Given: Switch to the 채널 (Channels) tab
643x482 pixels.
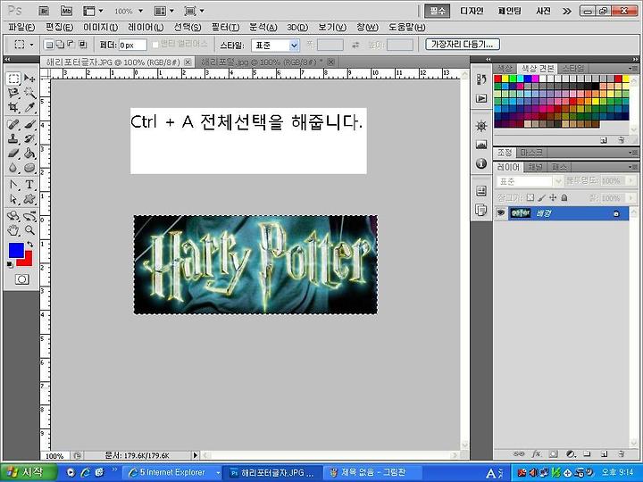Looking at the screenshot, I should click(535, 167).
